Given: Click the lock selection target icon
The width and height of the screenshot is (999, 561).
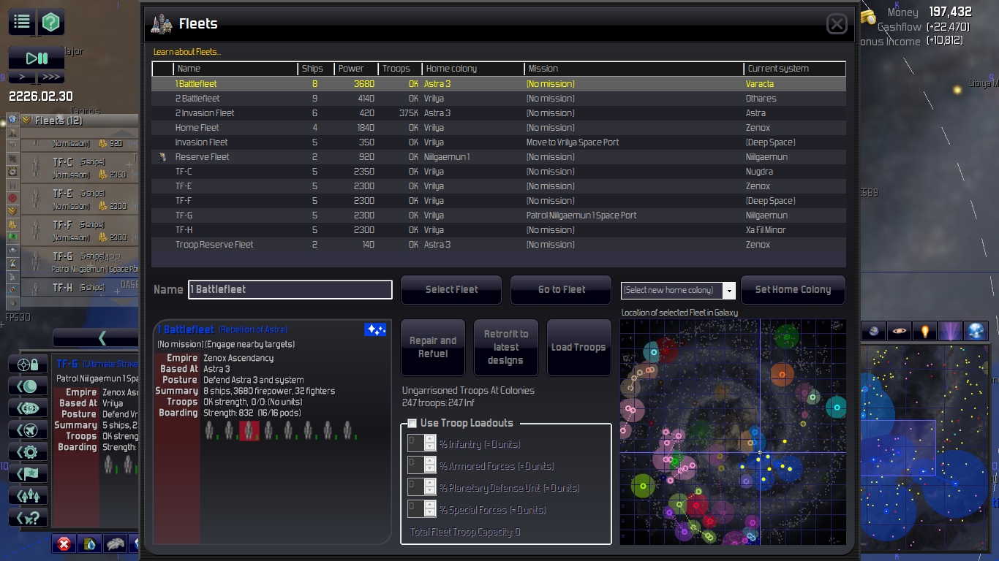Looking at the screenshot, I should click(x=28, y=364).
